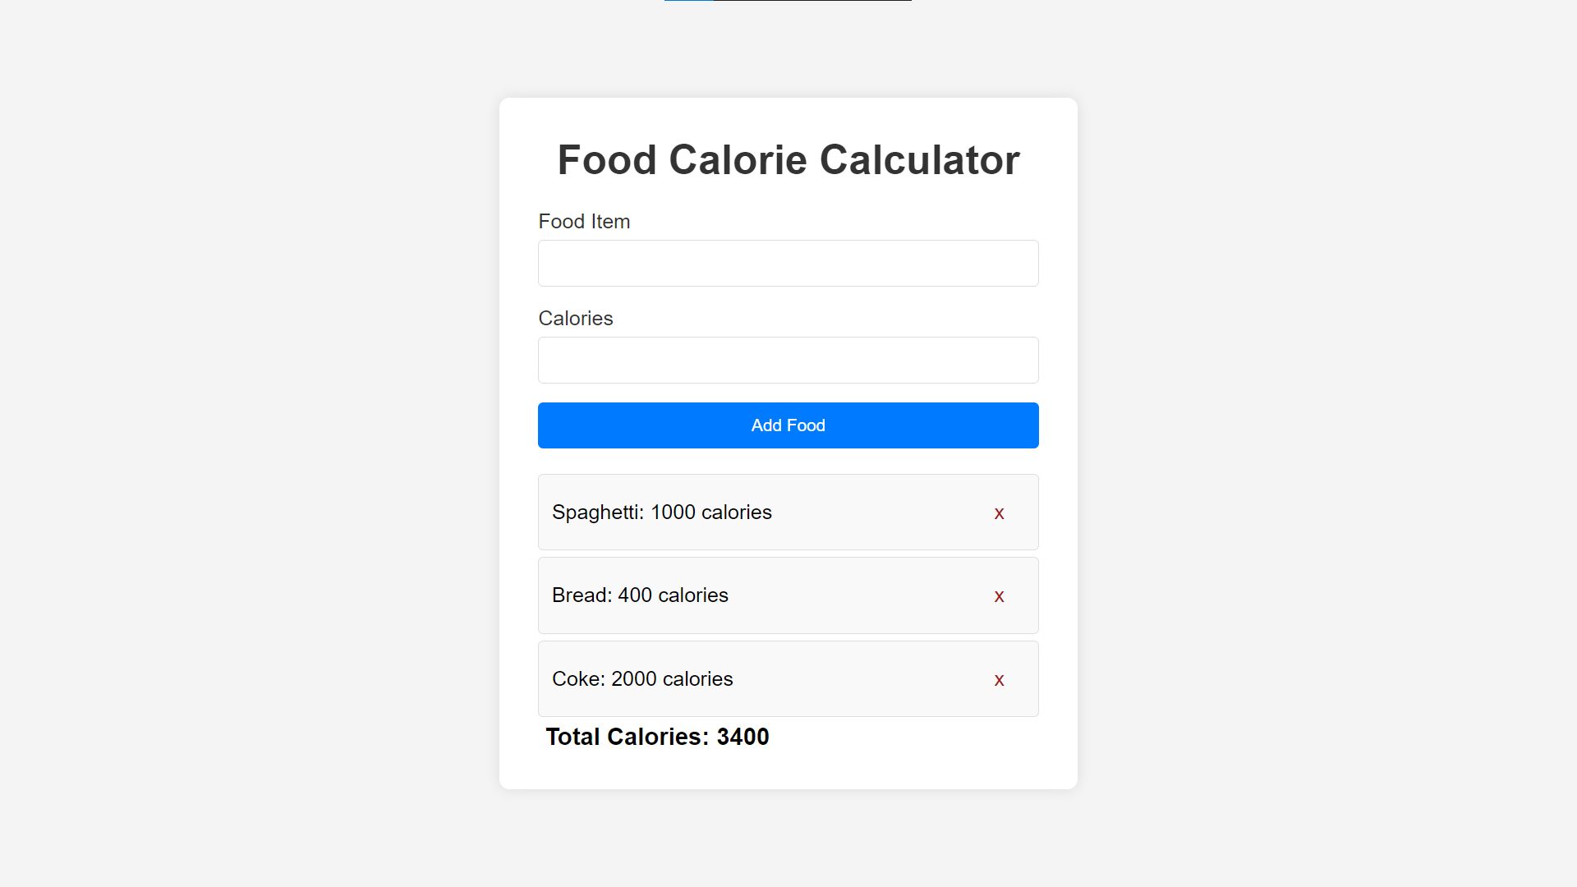Image resolution: width=1577 pixels, height=887 pixels.
Task: Click the white card area below Total Calories
Action: [788, 772]
